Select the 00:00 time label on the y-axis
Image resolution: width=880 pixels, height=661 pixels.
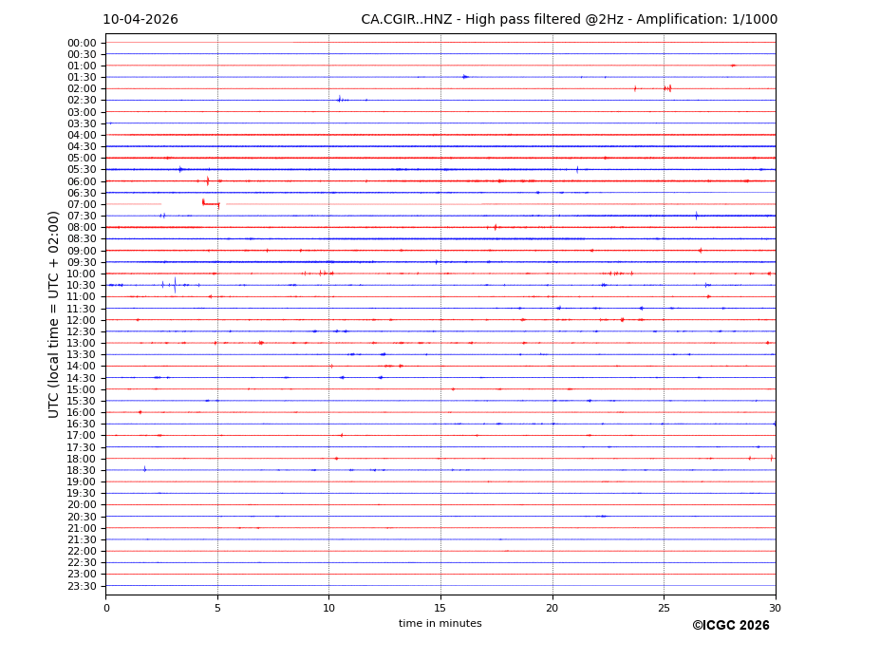coord(82,43)
